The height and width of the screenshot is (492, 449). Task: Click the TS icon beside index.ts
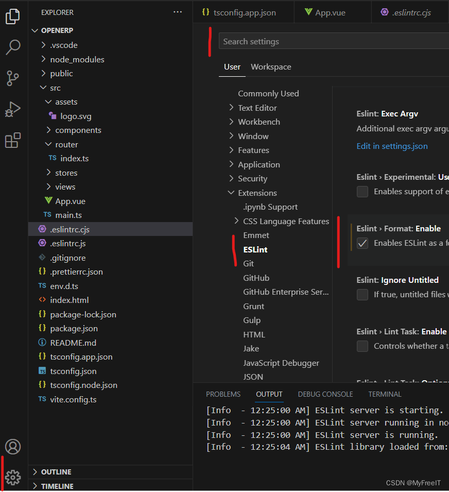(53, 158)
